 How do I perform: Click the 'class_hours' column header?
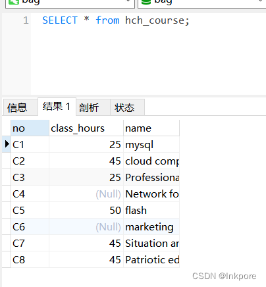86,128
